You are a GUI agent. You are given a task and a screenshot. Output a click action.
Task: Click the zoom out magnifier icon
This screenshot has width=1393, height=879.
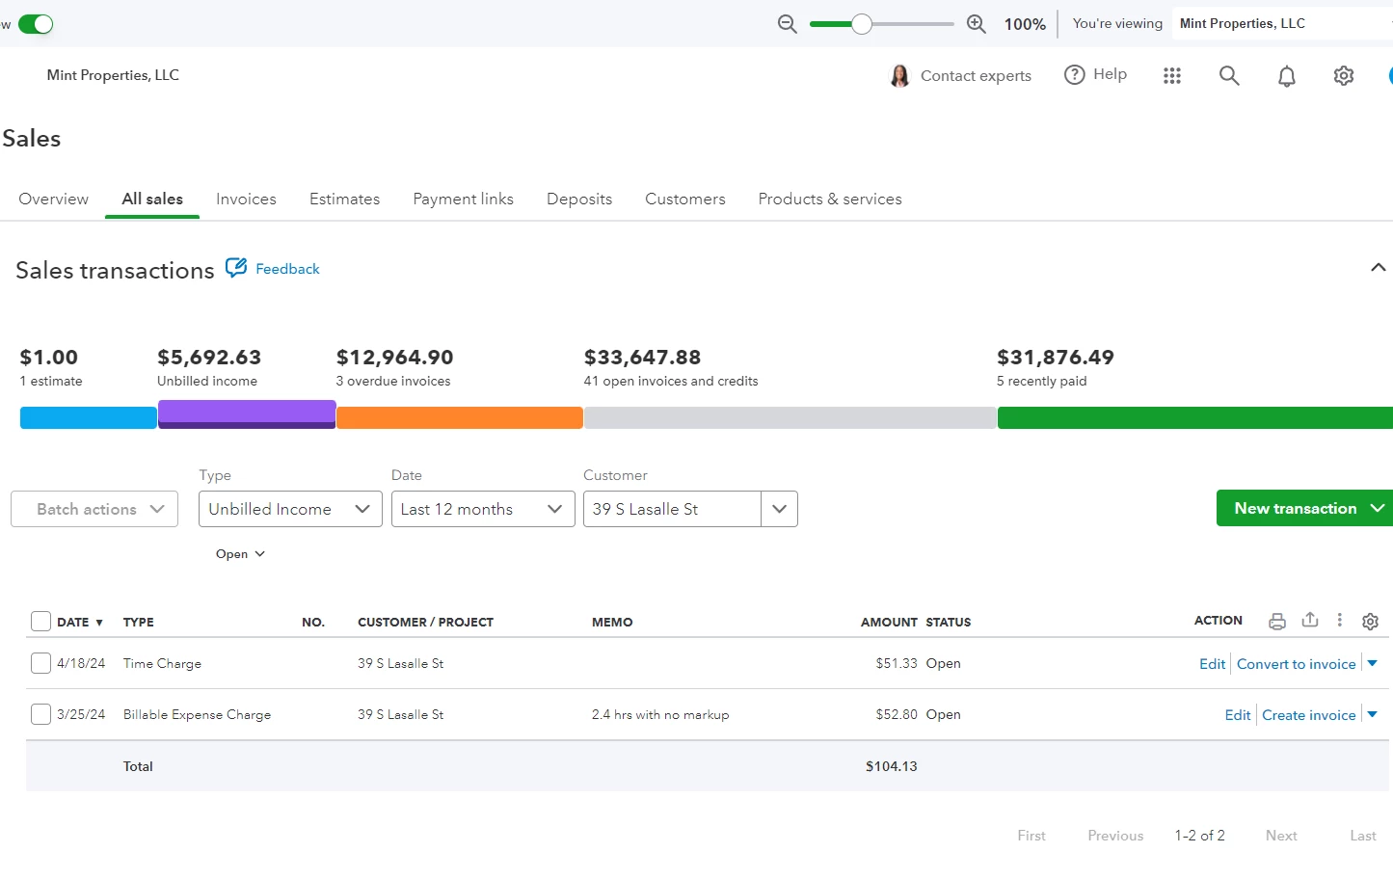[x=788, y=24]
